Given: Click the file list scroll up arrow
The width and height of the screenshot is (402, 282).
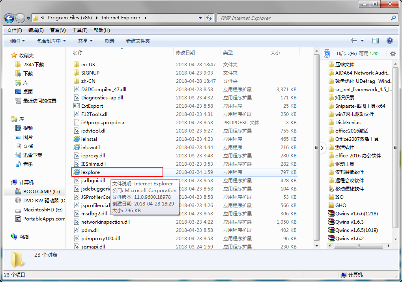Looking at the screenshot, I should click(x=317, y=51).
